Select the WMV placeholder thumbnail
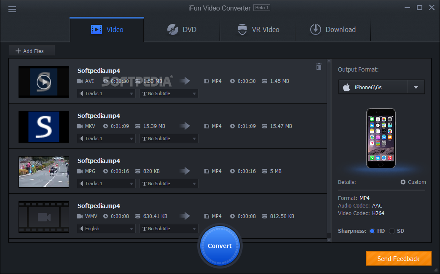The width and height of the screenshot is (440, 274). click(x=44, y=217)
